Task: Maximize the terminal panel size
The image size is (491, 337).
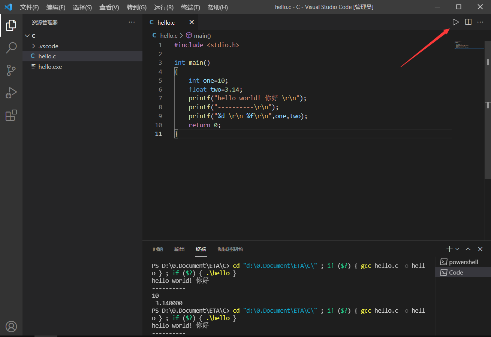Action: pyautogui.click(x=468, y=249)
